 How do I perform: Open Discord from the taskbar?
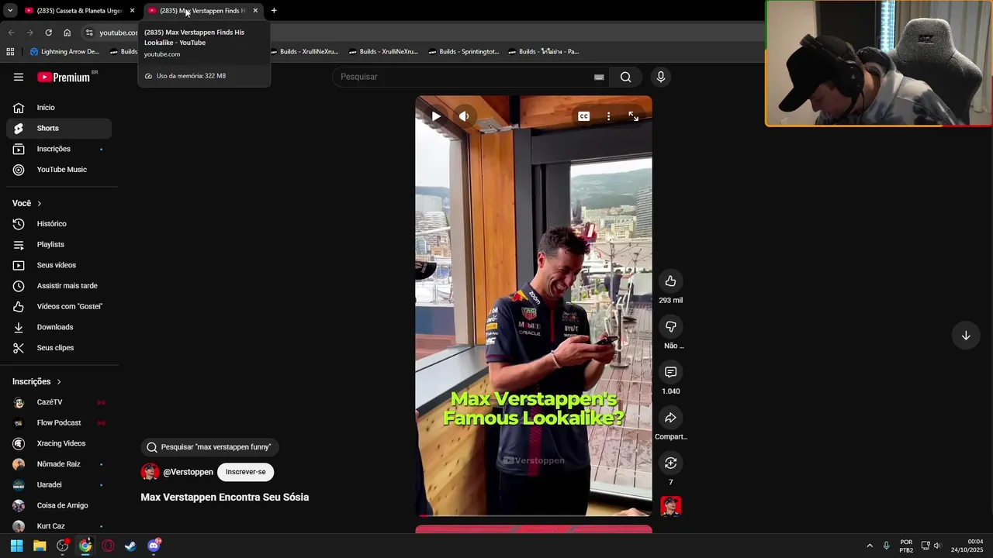coord(154,546)
